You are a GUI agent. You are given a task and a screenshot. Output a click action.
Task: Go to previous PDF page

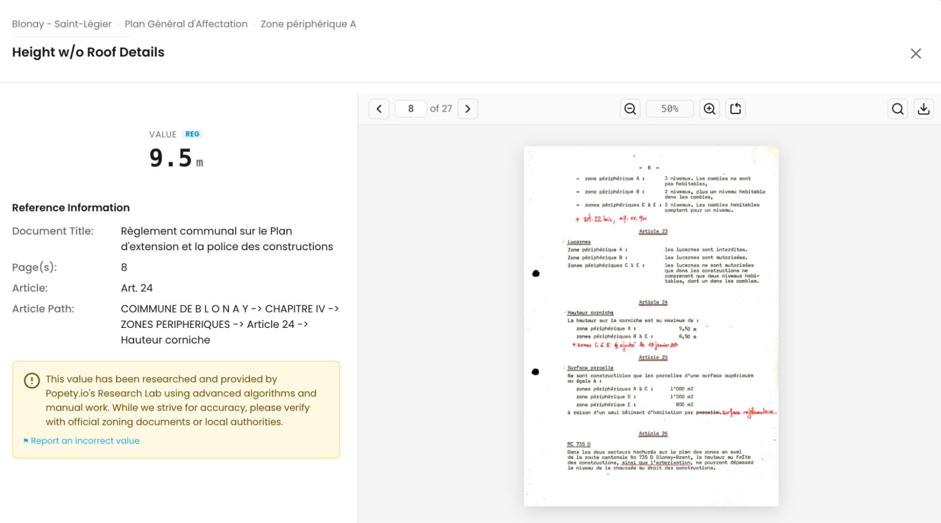379,109
